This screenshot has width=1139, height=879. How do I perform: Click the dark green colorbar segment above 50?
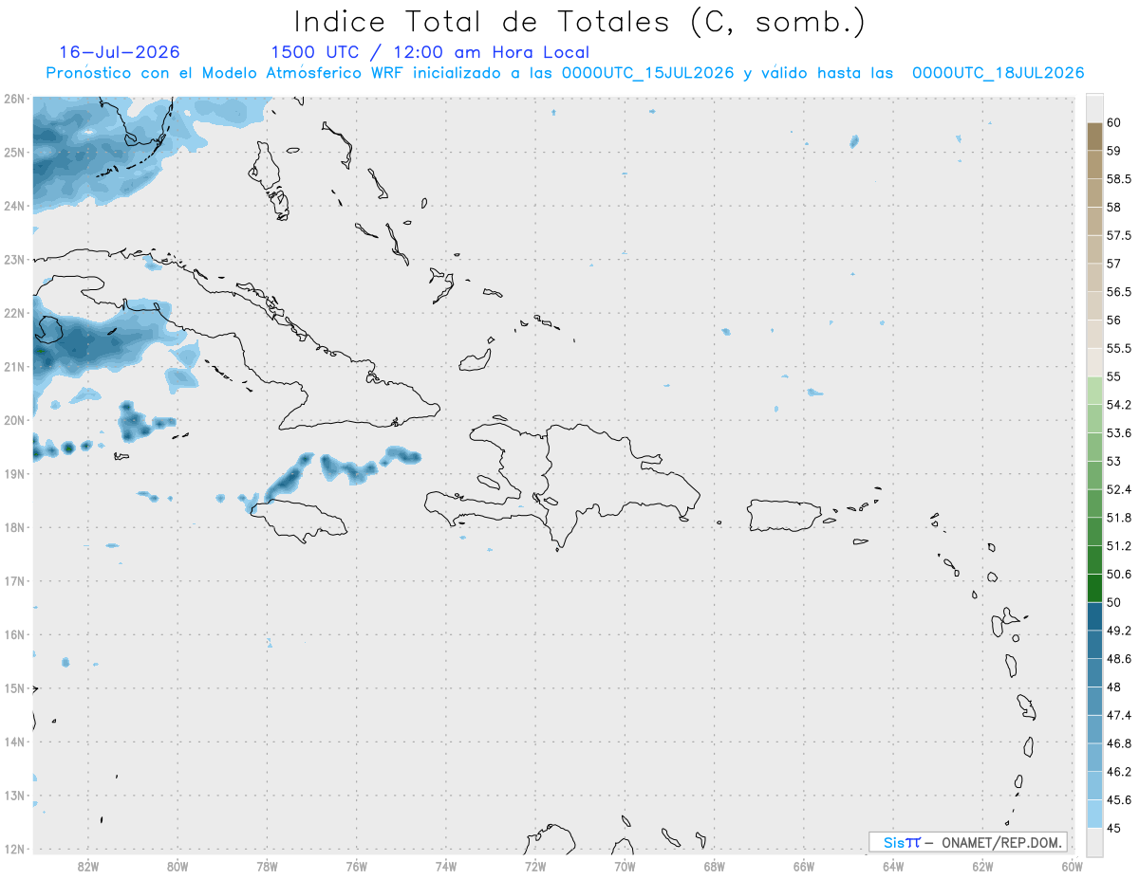click(1094, 588)
